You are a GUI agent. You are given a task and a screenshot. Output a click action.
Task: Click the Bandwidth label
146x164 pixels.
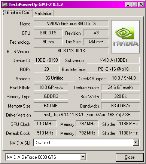[x=89, y=106]
